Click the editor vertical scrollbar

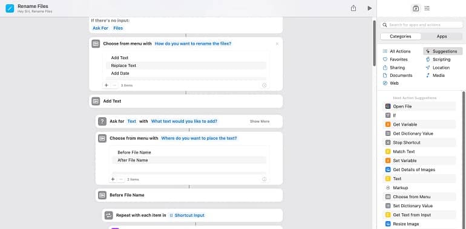point(375,44)
